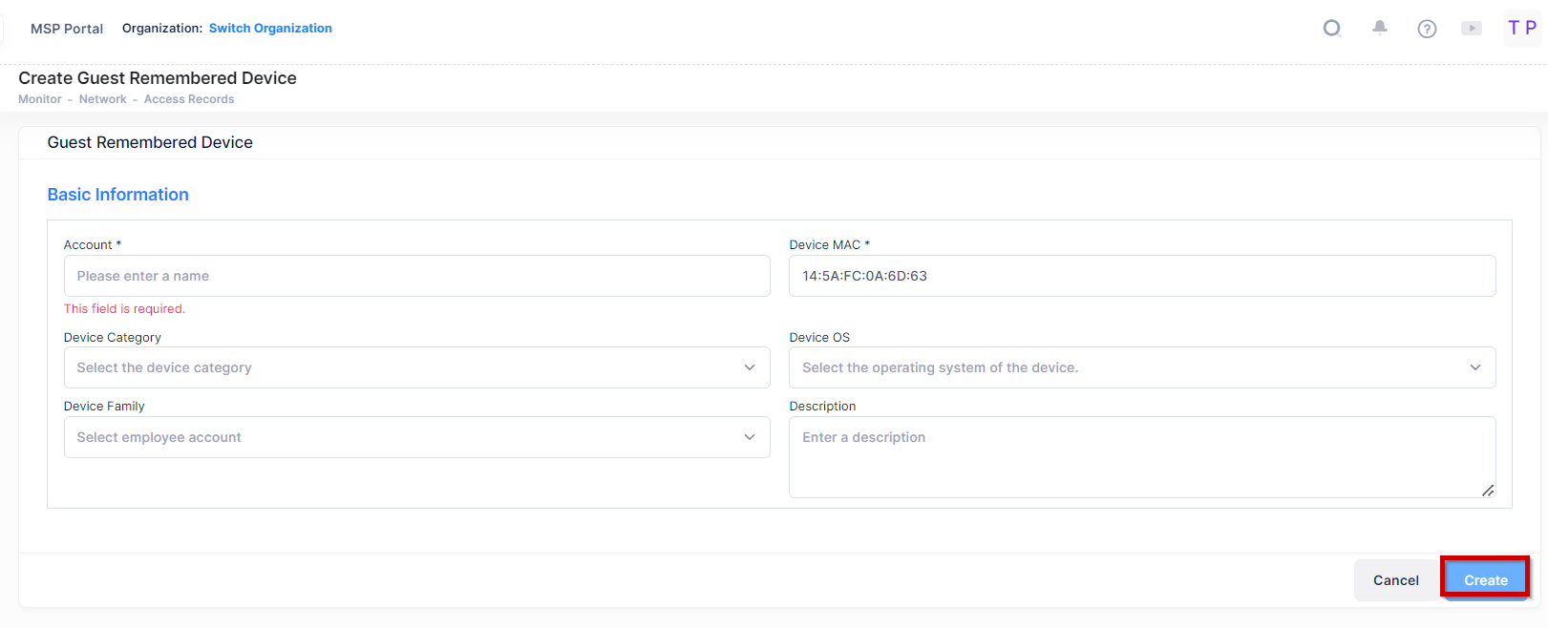
Task: Open Access Records breadcrumb
Action: 189,99
